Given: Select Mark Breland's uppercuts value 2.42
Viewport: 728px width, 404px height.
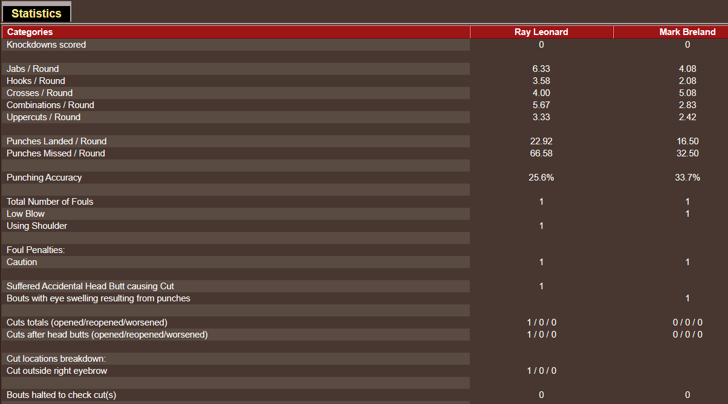Looking at the screenshot, I should tap(687, 117).
